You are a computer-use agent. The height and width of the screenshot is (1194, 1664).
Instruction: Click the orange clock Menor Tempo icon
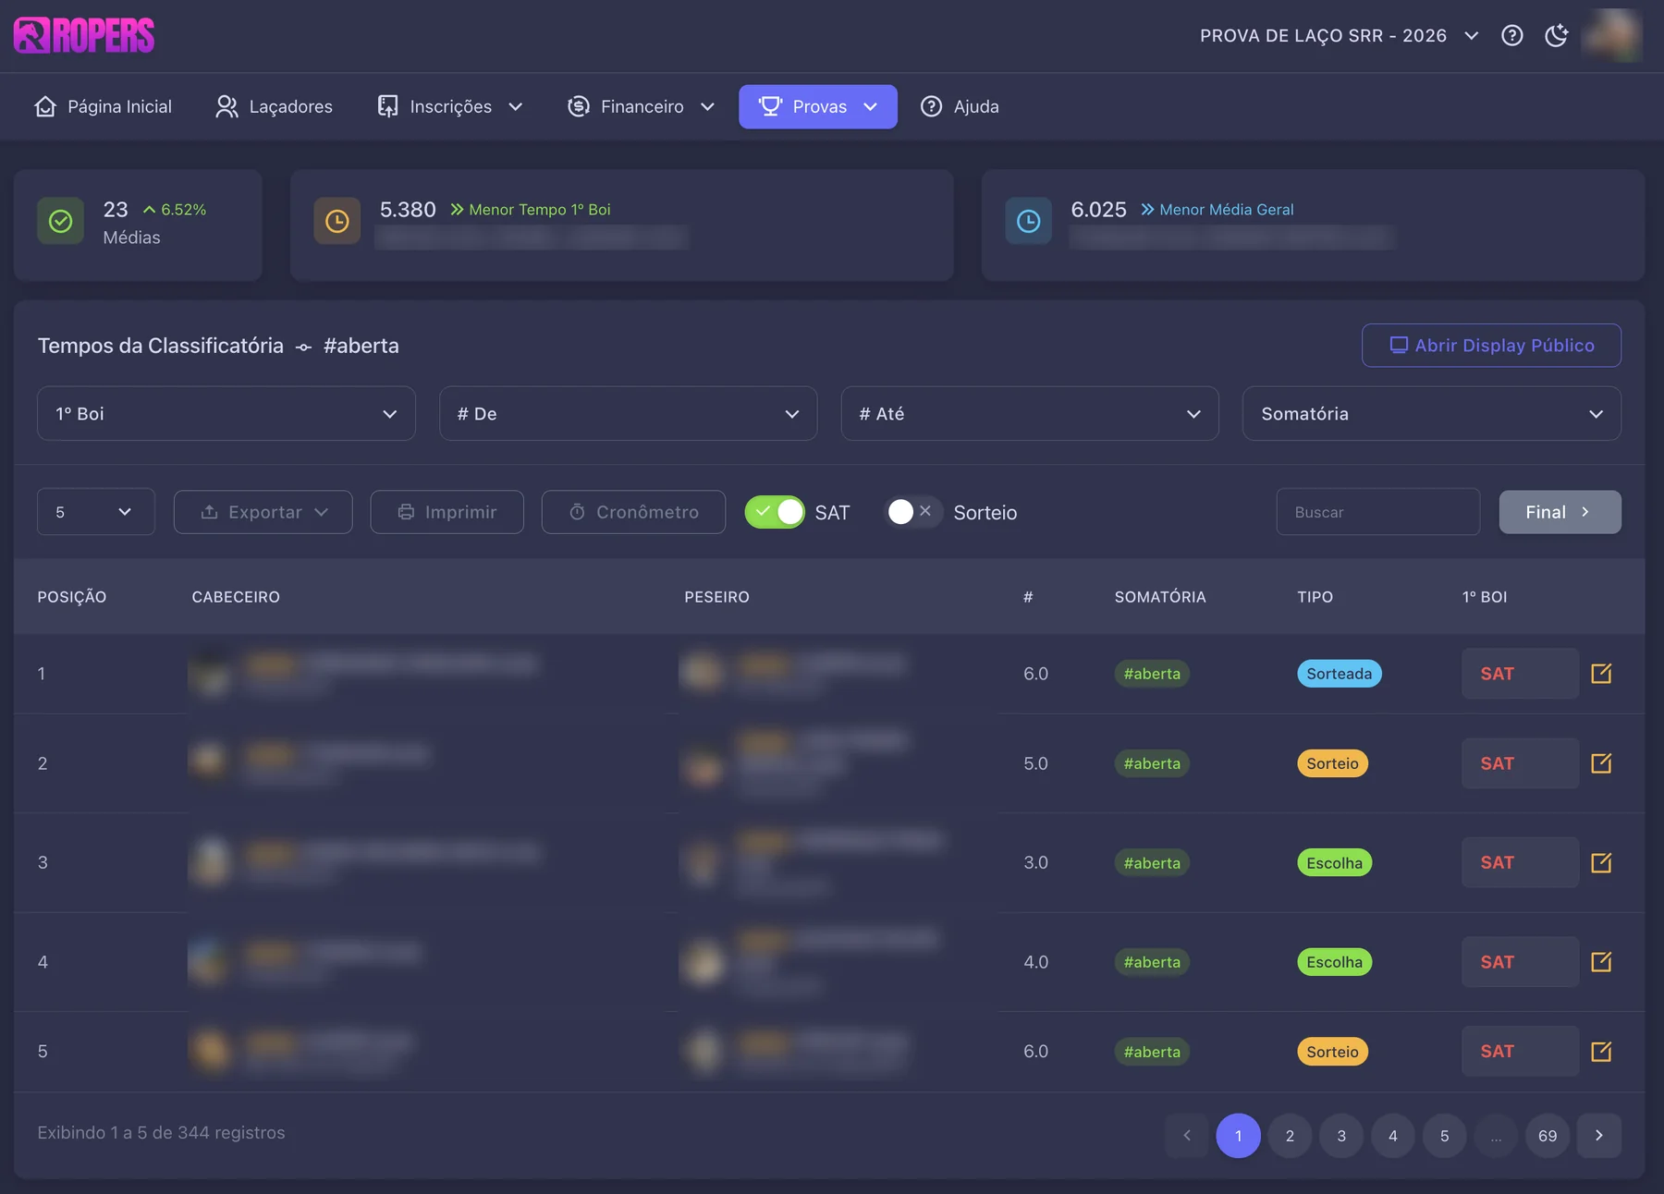337,221
